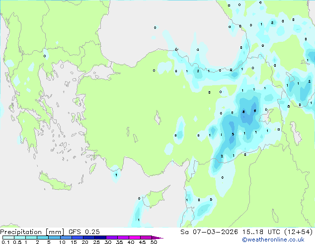Click the 20–25 mm legend swatch

pos(88,238)
